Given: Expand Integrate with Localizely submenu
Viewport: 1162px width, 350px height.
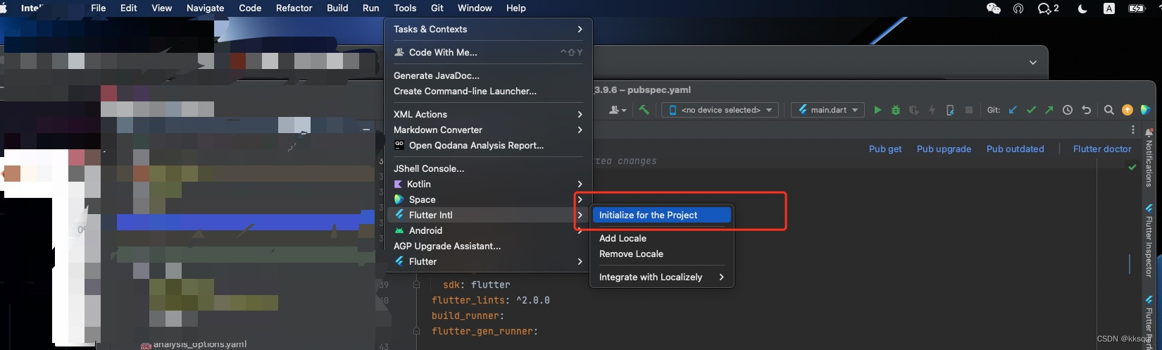Looking at the screenshot, I should (x=662, y=277).
